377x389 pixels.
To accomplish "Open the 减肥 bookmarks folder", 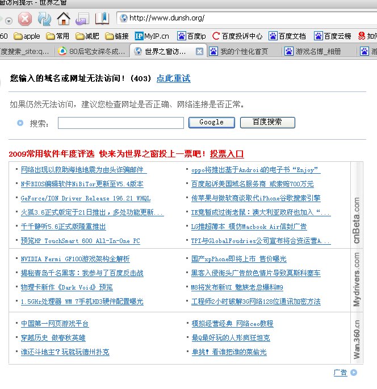I will pos(87,36).
